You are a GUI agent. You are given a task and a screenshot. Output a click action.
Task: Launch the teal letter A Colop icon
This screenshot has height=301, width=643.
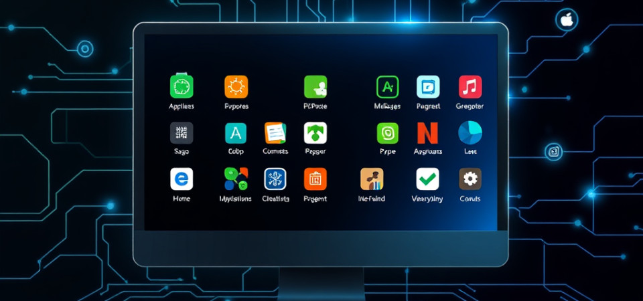(x=236, y=133)
